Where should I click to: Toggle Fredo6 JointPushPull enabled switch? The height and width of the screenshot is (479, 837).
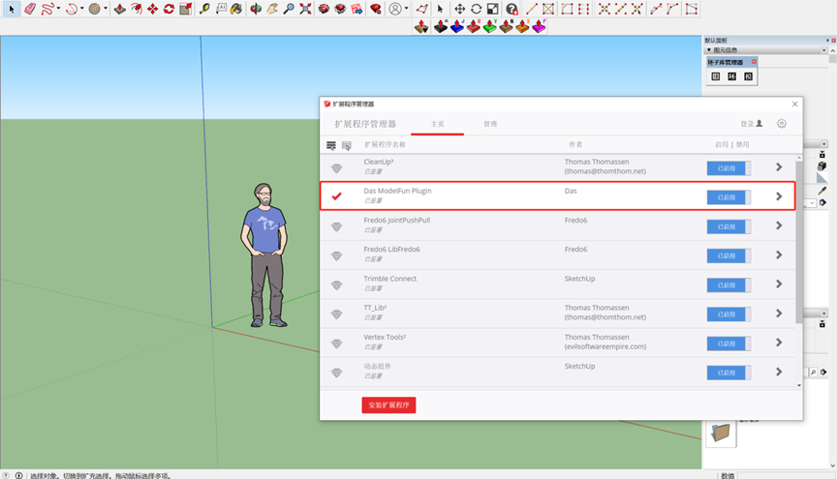(728, 226)
